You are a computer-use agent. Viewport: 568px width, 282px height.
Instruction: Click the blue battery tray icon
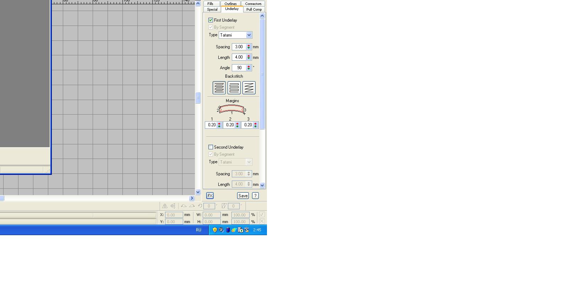[x=228, y=230]
